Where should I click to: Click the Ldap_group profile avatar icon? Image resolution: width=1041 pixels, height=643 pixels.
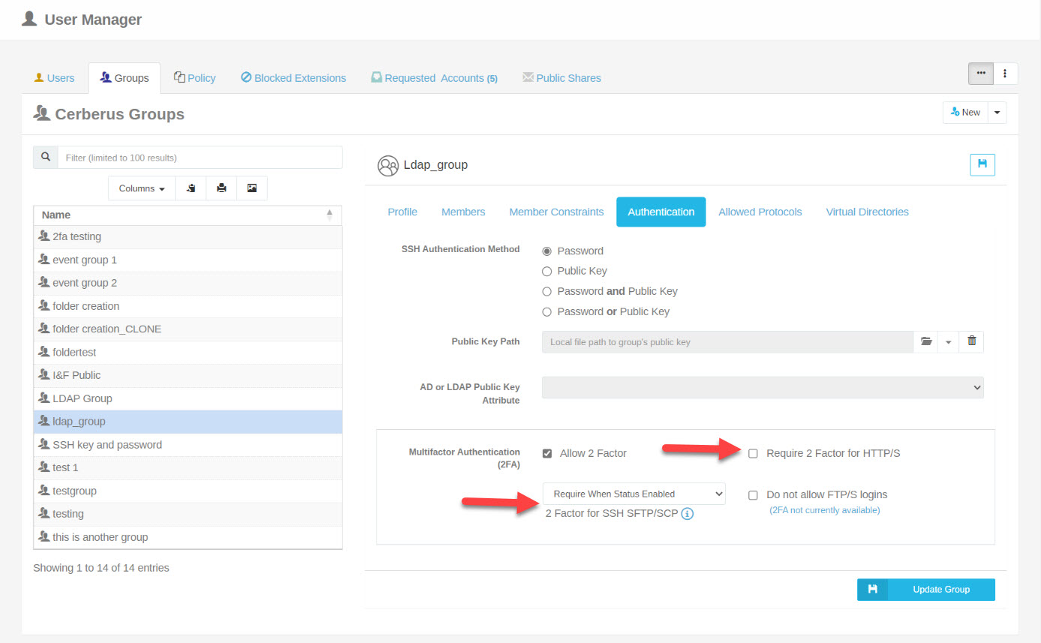388,165
